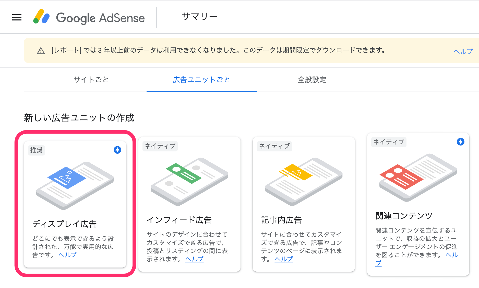479x288 pixels.
Task: Switch to the サイトごと tab
Action: pos(91,80)
